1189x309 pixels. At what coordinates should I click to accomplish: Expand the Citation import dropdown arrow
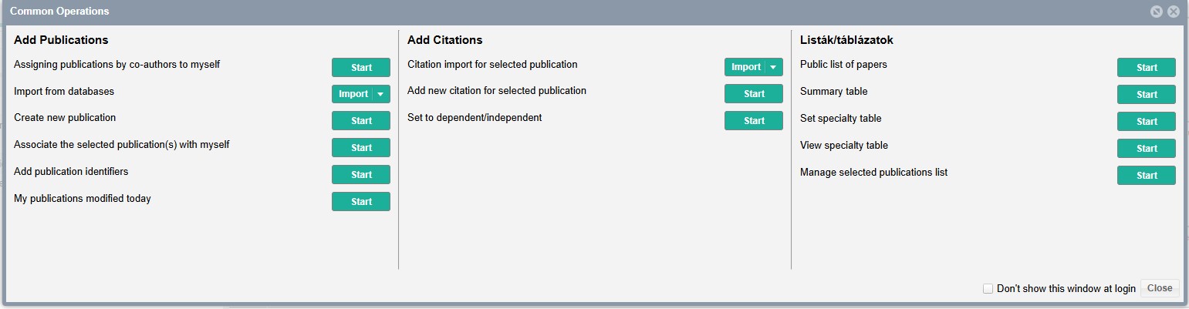point(773,67)
